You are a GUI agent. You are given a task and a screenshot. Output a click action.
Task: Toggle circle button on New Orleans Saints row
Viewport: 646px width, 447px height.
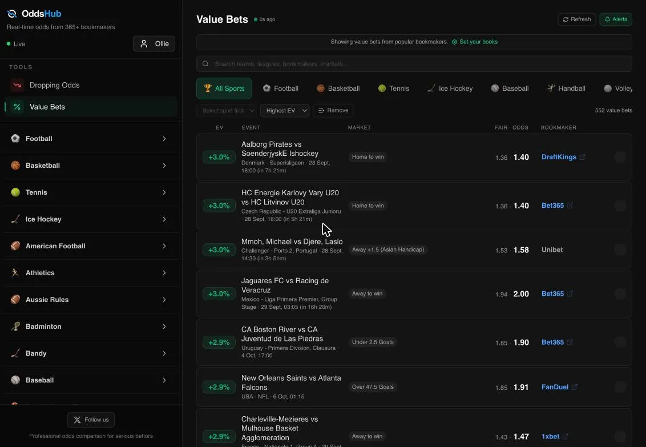point(620,387)
